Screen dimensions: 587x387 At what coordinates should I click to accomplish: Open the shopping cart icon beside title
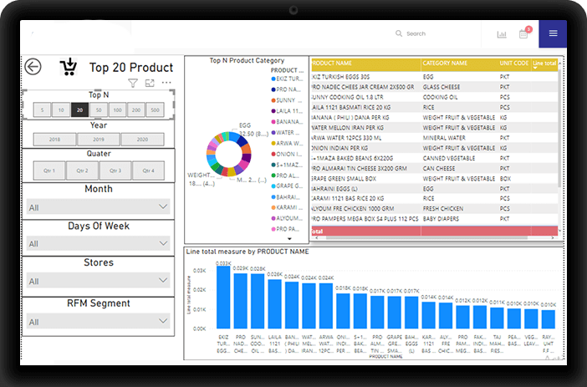pyautogui.click(x=69, y=67)
